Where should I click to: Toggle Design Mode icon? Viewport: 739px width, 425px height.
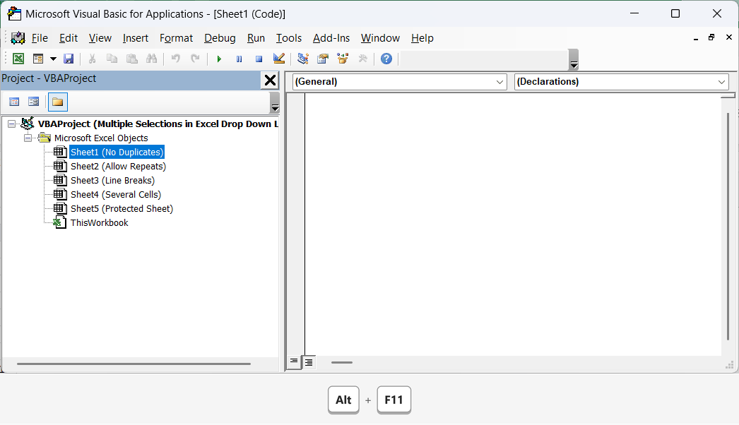(x=279, y=59)
